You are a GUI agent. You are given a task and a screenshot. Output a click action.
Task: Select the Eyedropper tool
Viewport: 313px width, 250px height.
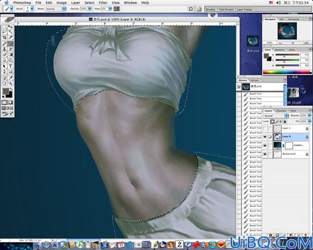[x=10, y=78]
